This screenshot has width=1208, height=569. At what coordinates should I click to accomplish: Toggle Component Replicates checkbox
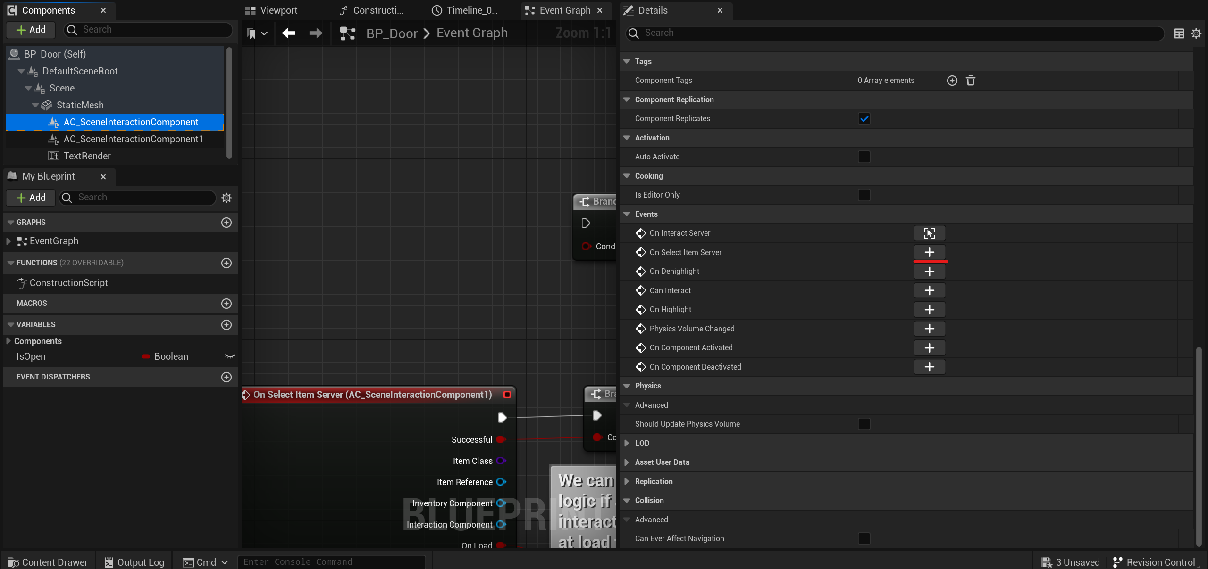pyautogui.click(x=864, y=119)
